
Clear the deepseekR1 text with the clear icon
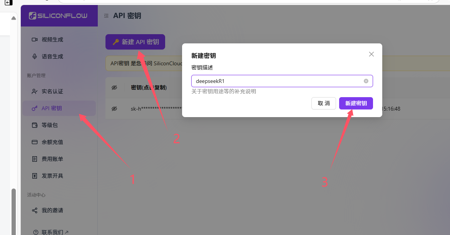click(x=366, y=81)
